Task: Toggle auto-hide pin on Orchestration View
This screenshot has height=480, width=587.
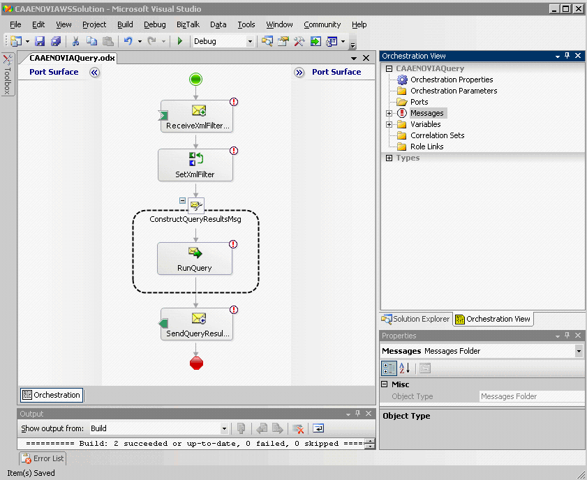Action: tap(567, 55)
